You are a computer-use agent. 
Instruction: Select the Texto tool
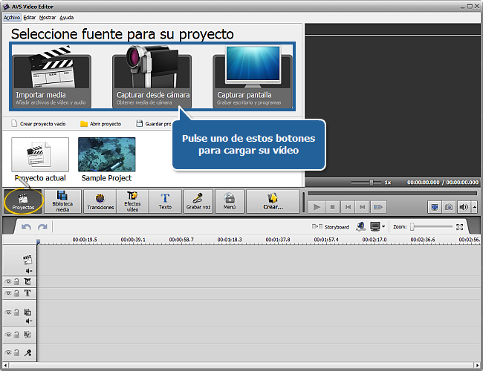click(x=164, y=201)
